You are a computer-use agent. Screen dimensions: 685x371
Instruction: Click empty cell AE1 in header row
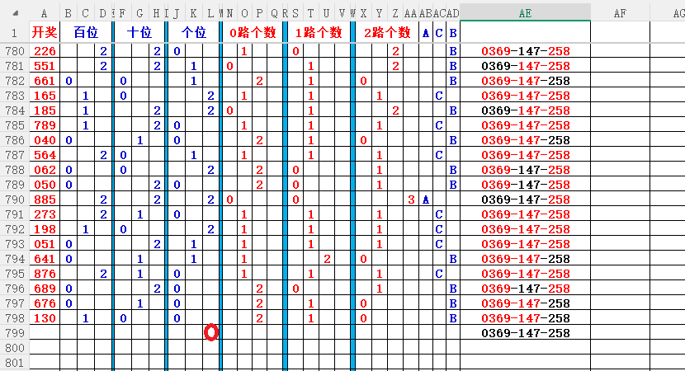525,32
